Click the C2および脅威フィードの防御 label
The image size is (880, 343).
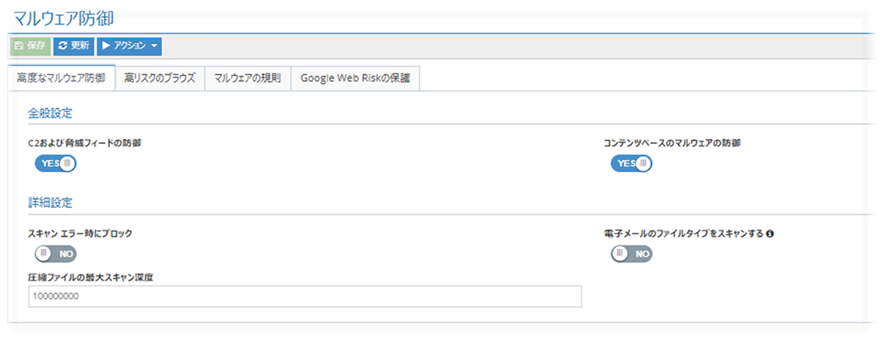point(85,144)
